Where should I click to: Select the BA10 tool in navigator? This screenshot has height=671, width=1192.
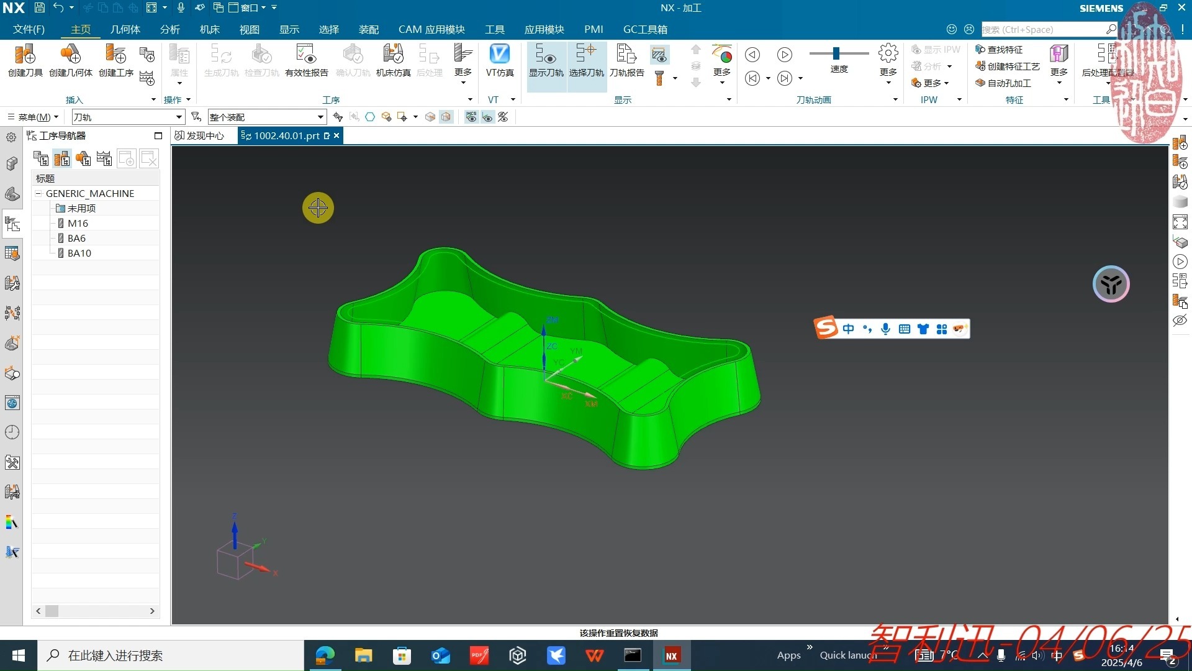point(79,253)
